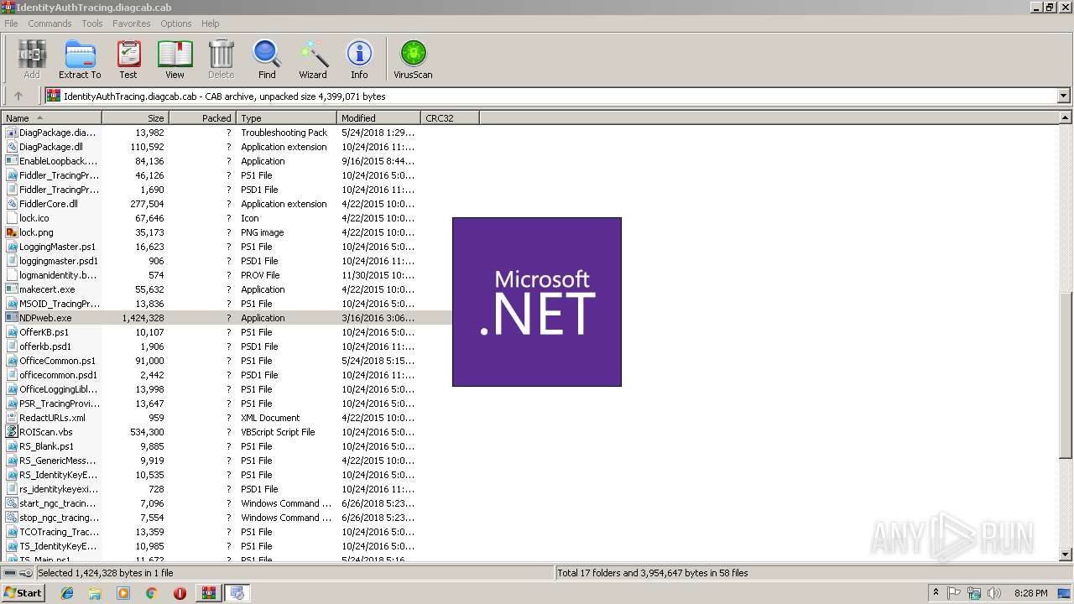Image resolution: width=1074 pixels, height=604 pixels.
Task: Open the Find magnifier tool
Action: tap(267, 59)
